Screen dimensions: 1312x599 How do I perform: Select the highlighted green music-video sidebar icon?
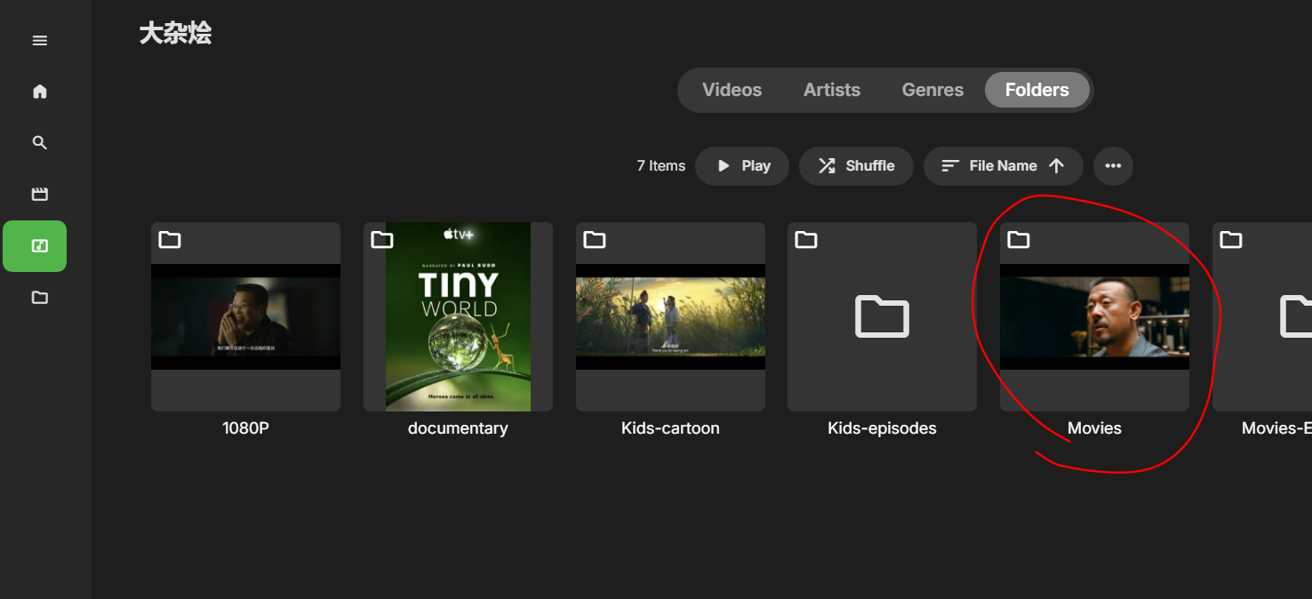(x=35, y=246)
